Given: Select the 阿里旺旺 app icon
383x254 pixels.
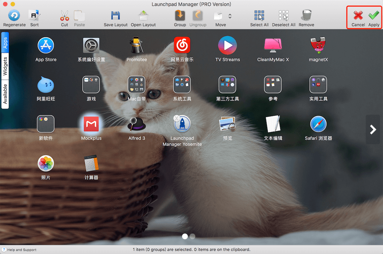Looking at the screenshot, I should [x=46, y=85].
